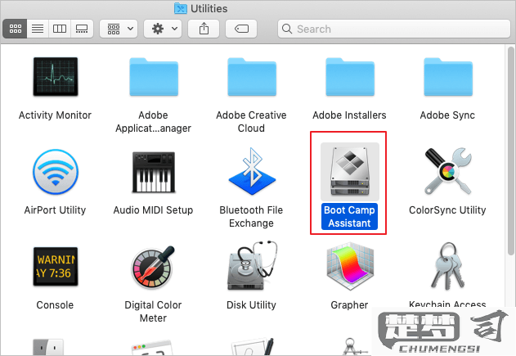The width and height of the screenshot is (516, 356).
Task: Select the Grapher app icon
Action: pos(350,267)
